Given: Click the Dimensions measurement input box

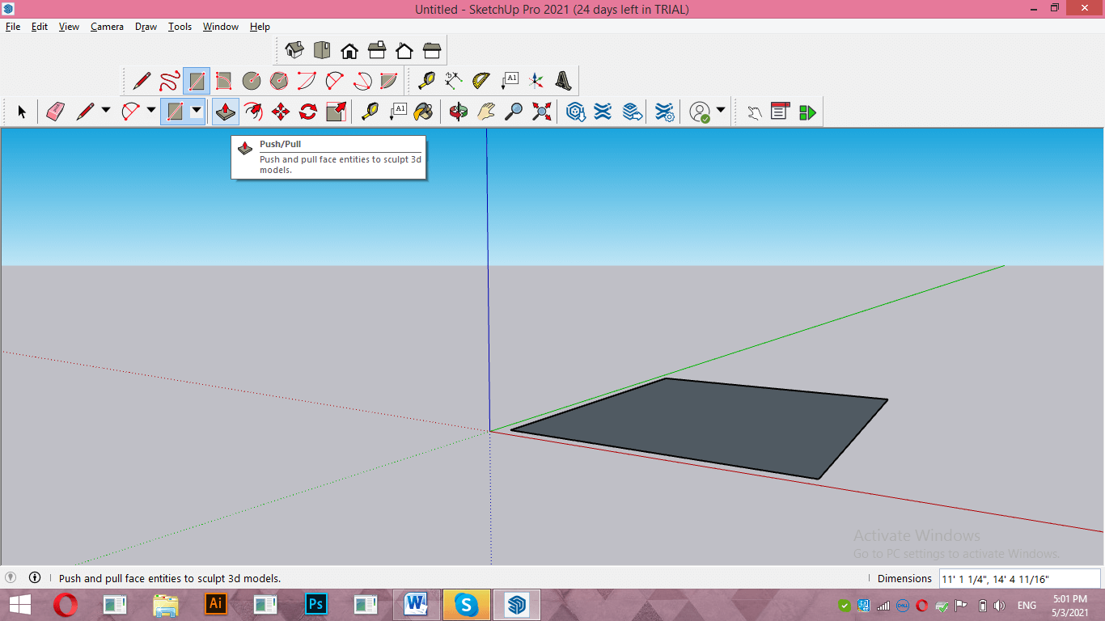Looking at the screenshot, I should click(1019, 578).
